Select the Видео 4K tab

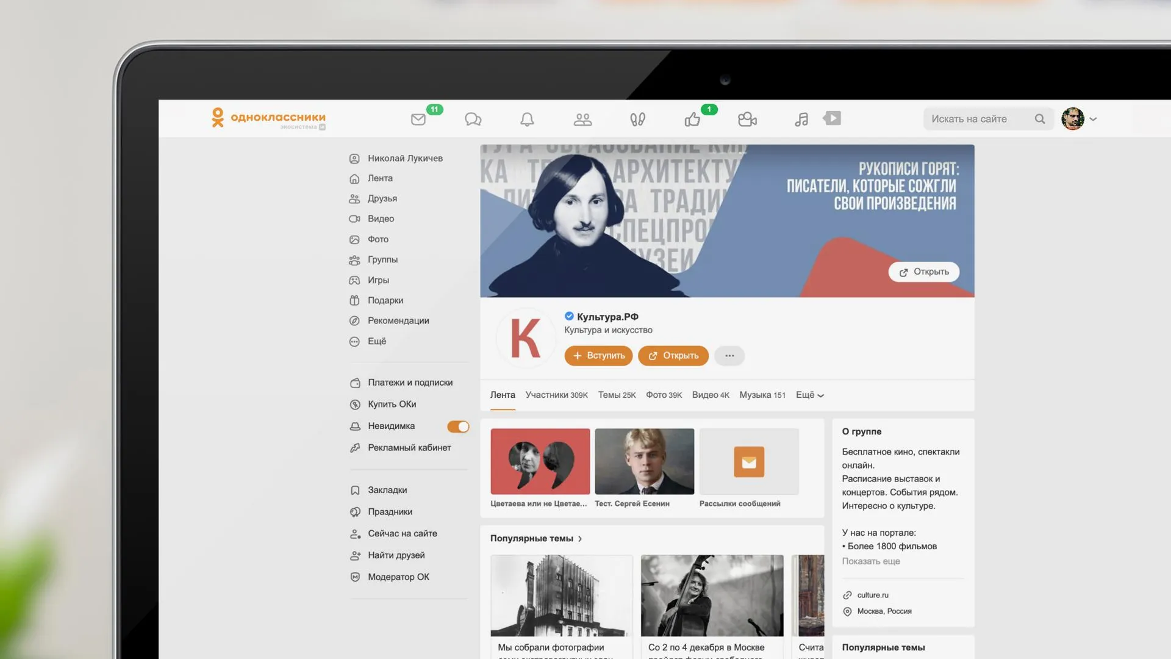pos(711,395)
